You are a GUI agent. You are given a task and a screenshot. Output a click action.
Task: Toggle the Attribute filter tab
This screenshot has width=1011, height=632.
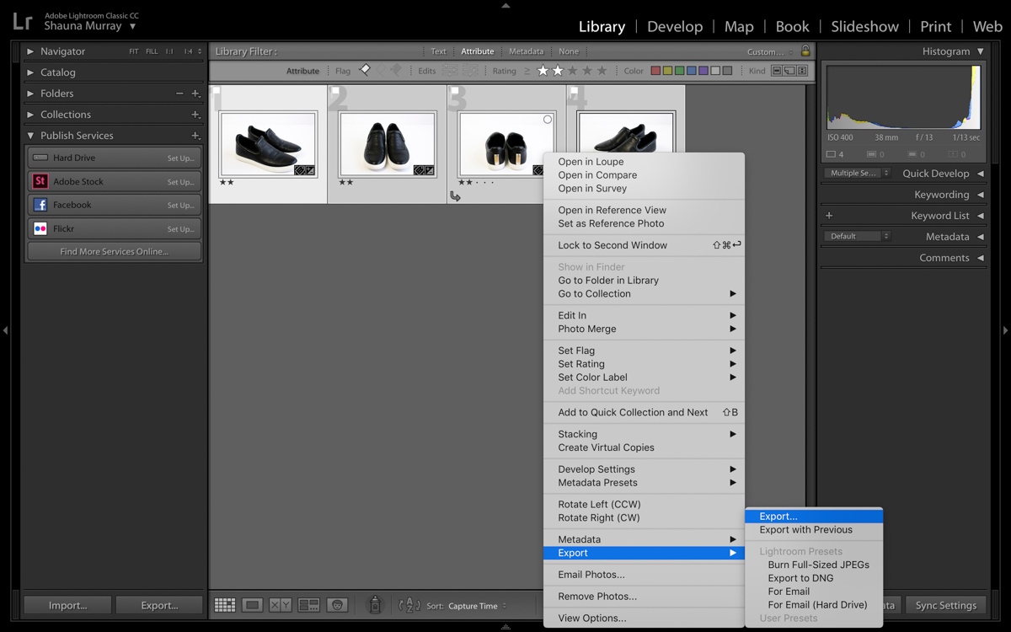pos(477,51)
